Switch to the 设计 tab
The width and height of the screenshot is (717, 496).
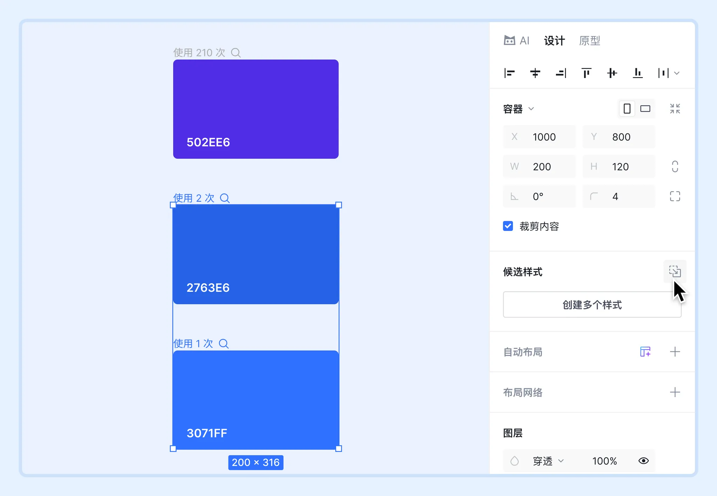554,41
